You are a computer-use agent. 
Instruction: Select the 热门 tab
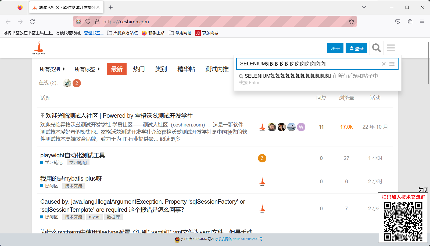139,69
